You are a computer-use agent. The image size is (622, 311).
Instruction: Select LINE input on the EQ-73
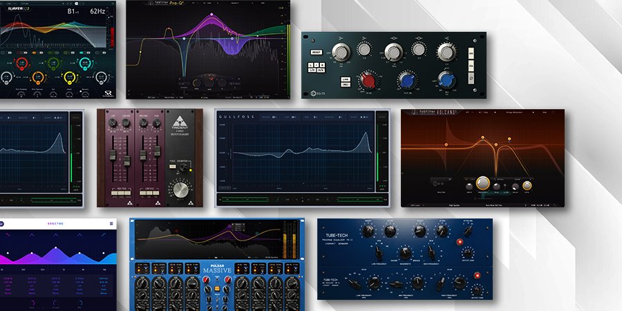tap(345, 79)
